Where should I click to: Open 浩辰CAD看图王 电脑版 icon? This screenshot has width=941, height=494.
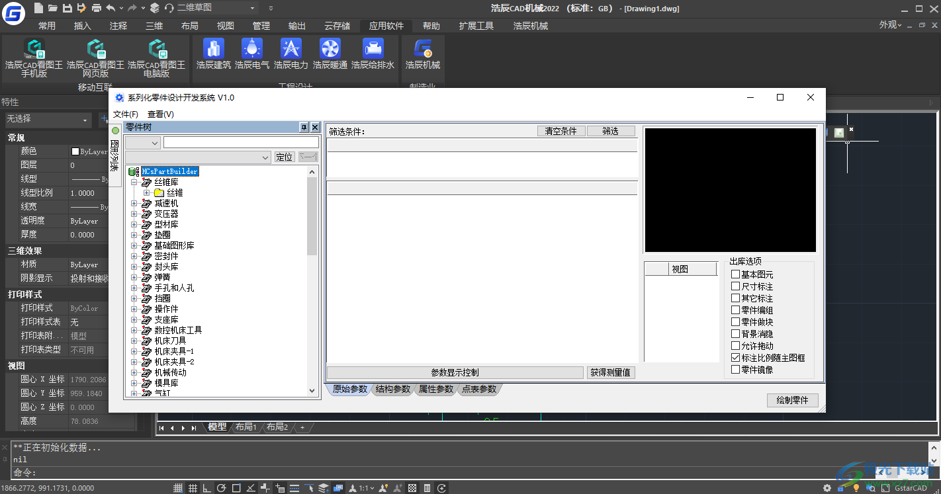[x=157, y=49]
